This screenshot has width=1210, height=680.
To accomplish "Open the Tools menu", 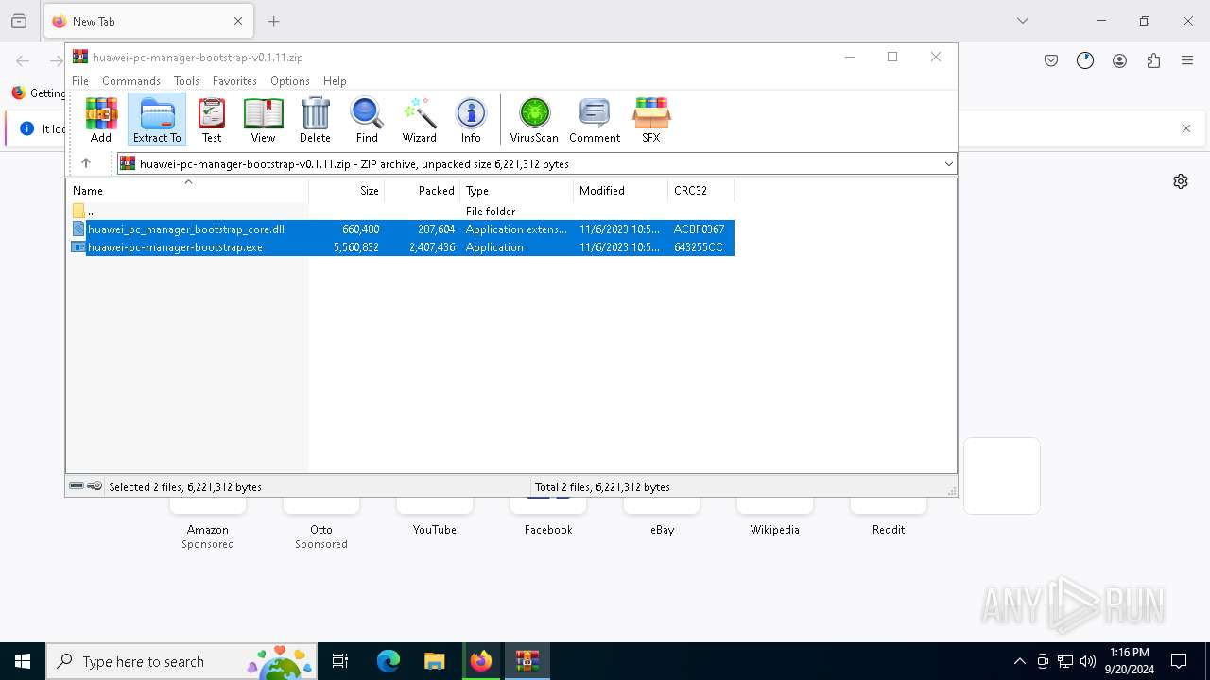I will pos(186,81).
